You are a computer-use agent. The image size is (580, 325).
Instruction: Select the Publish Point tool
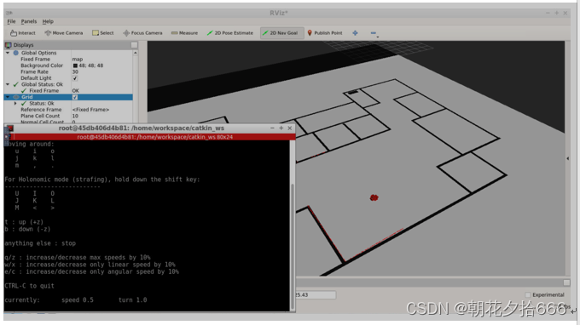pos(325,33)
